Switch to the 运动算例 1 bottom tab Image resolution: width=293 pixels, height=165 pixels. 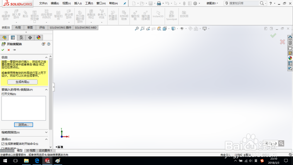tap(45, 151)
